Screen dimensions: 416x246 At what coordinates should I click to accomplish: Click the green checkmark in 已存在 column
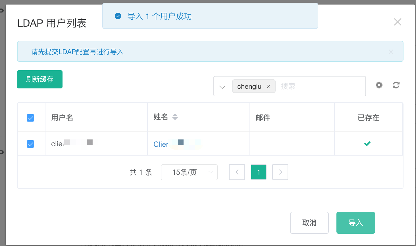(x=367, y=144)
